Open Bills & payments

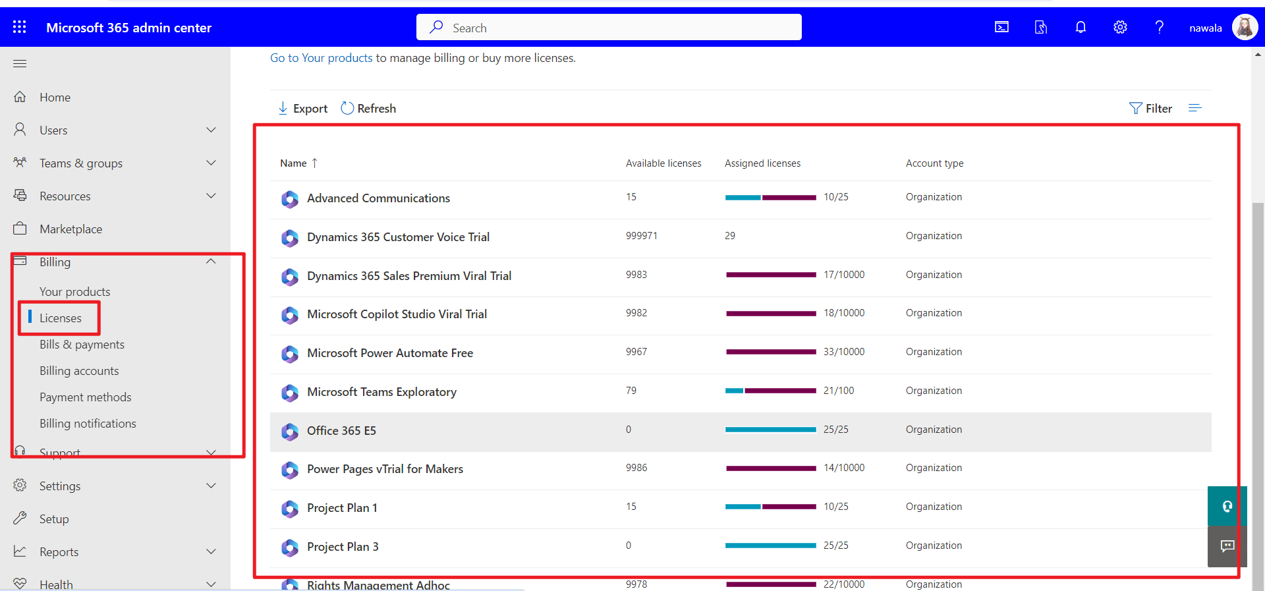pyautogui.click(x=82, y=344)
